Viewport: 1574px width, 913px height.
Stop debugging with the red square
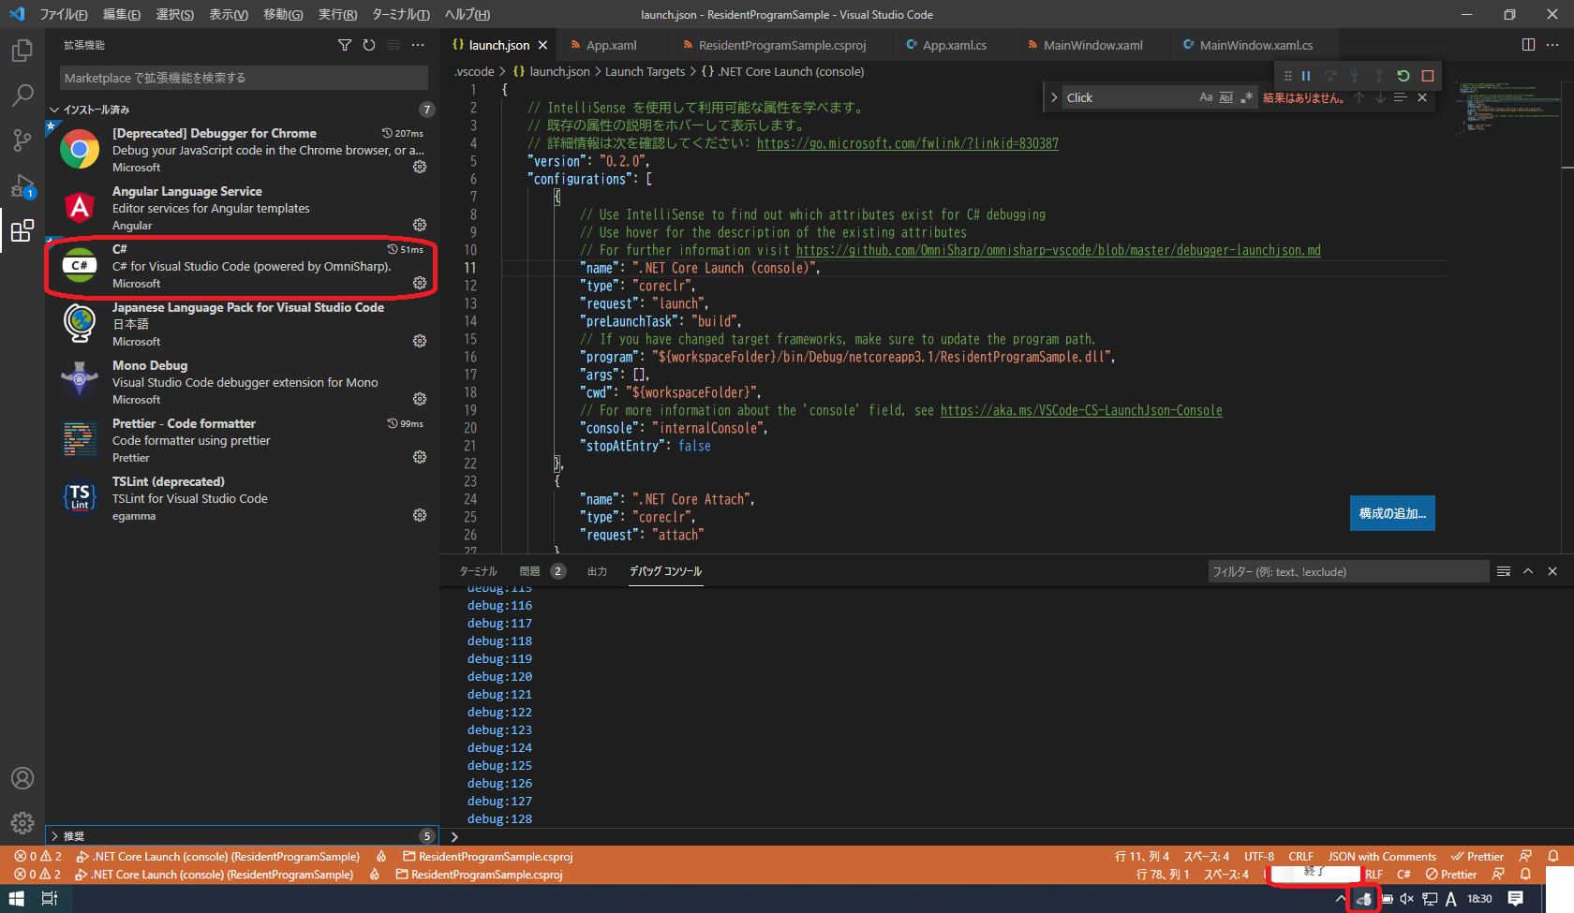1428,76
